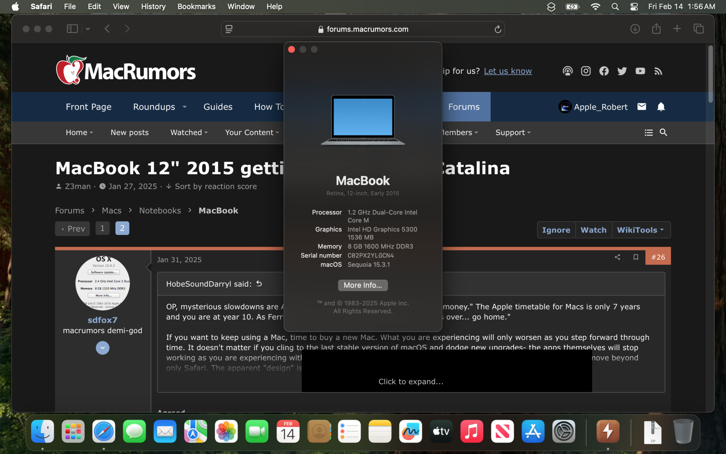
Task: Click the More Info... button
Action: (363, 285)
